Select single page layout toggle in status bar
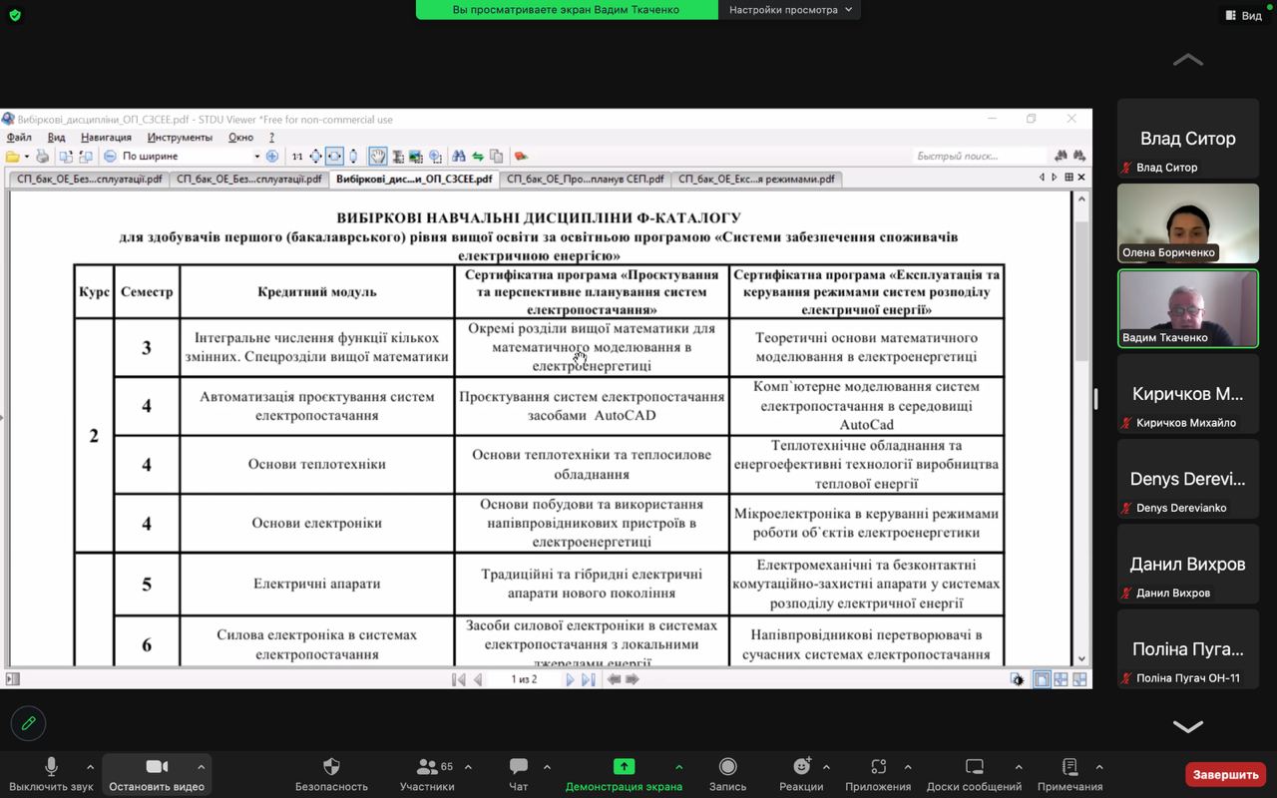The height and width of the screenshot is (798, 1277). [1042, 679]
